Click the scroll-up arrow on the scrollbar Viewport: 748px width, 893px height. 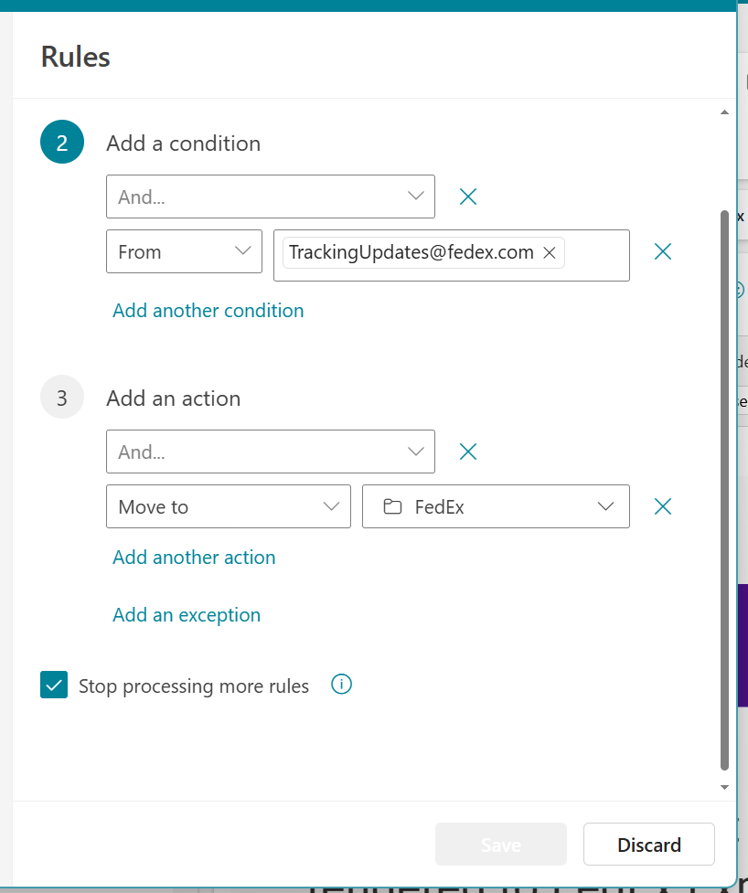click(x=724, y=112)
